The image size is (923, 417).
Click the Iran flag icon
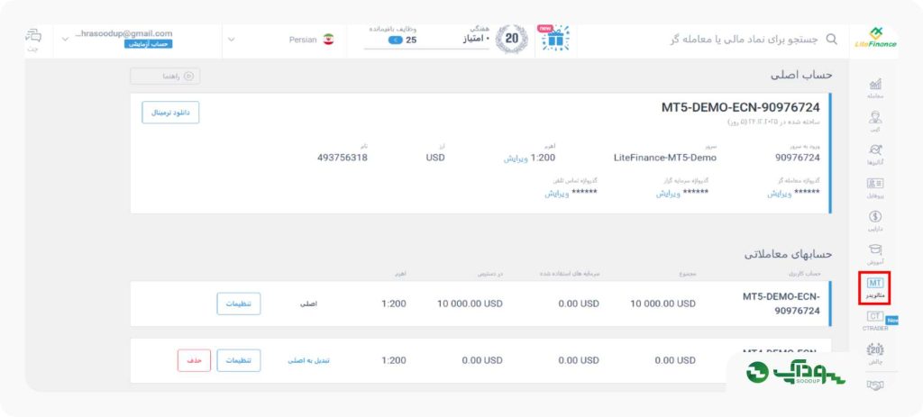(328, 40)
